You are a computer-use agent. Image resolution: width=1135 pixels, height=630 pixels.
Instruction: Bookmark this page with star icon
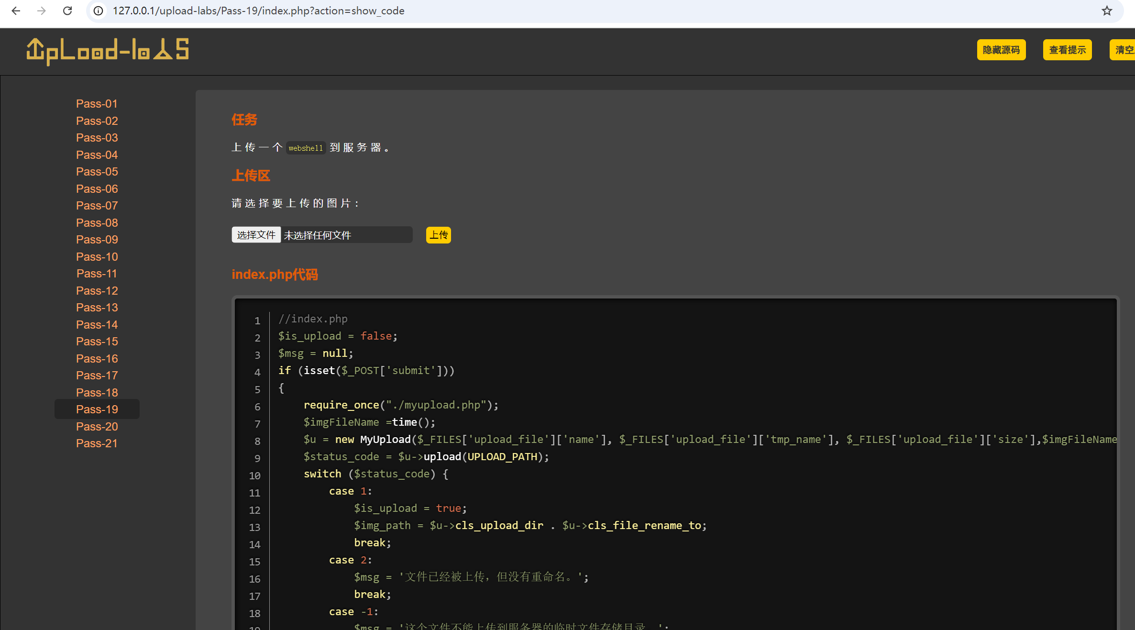click(x=1107, y=11)
